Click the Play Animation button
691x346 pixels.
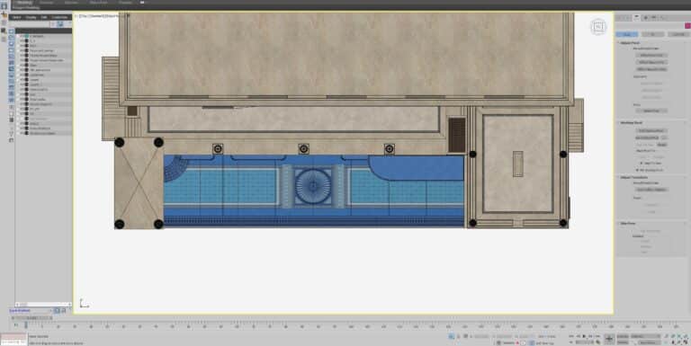(x=584, y=336)
